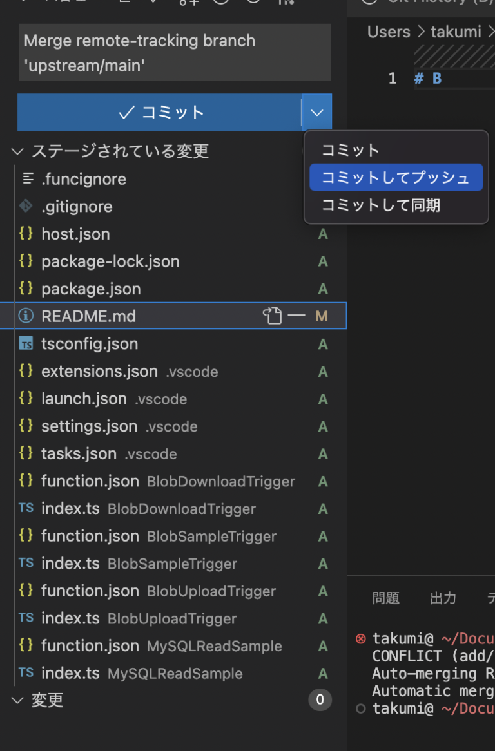Click the dropdown arrow beside the コミット button

pos(316,113)
